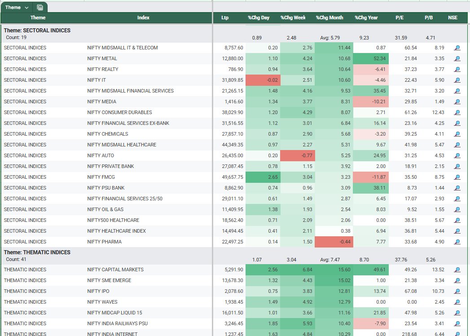
Task: Select the NIFTY IT index name
Action: [x=97, y=80]
